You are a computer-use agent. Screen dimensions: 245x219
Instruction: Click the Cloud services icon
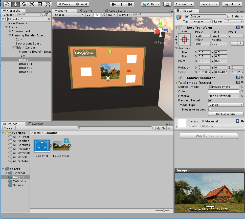[167, 4]
